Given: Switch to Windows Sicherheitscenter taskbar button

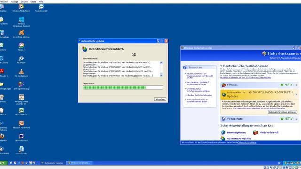Looking at the screenshot, I should 79,163.
